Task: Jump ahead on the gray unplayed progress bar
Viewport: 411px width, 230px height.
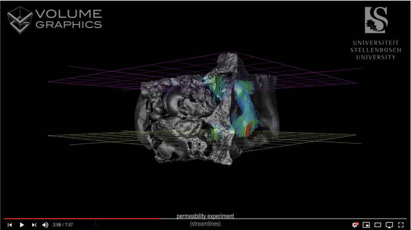Action: click(281, 218)
